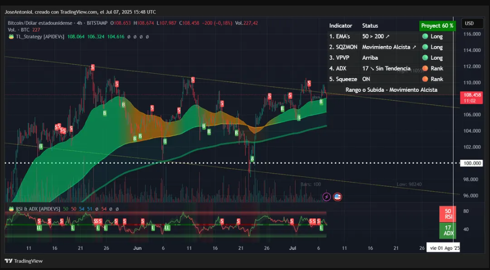Viewport: 490px width, 270px height.
Task: Click the Jun label on time axis
Action: pos(137,248)
